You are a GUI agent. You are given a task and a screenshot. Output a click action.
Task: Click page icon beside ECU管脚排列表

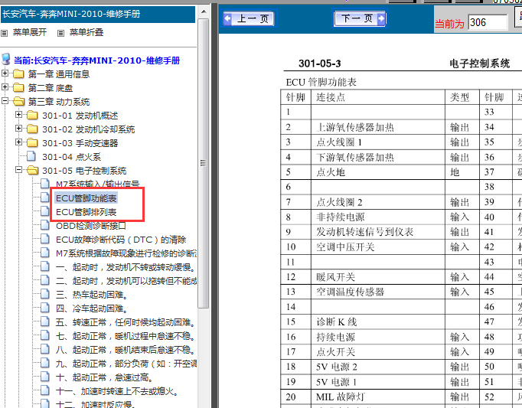point(45,211)
